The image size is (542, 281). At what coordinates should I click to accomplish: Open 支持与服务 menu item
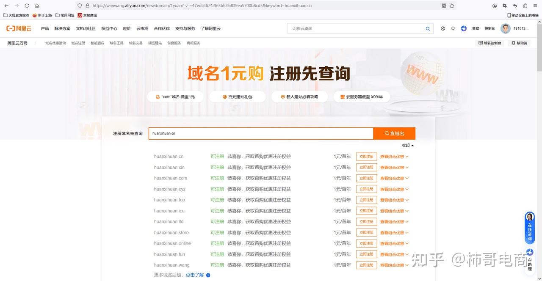point(185,28)
